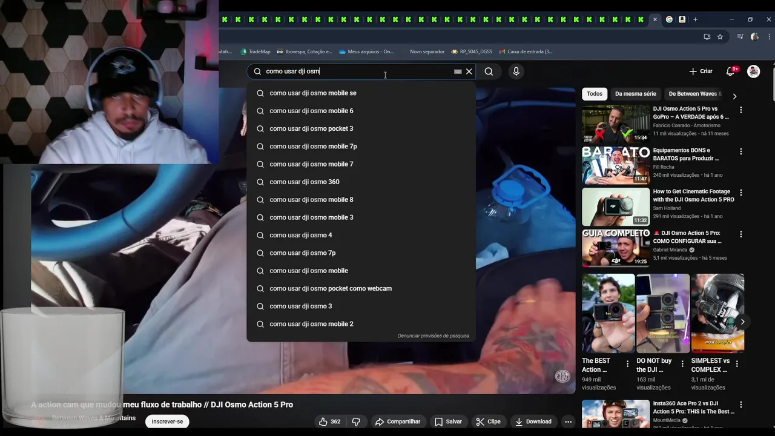This screenshot has height=436, width=775.
Task: Open options for 'SIMPLEST vs COMPLEX' short
Action: click(736, 365)
